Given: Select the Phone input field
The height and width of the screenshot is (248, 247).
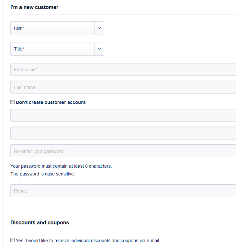Looking at the screenshot, I should (x=123, y=191).
